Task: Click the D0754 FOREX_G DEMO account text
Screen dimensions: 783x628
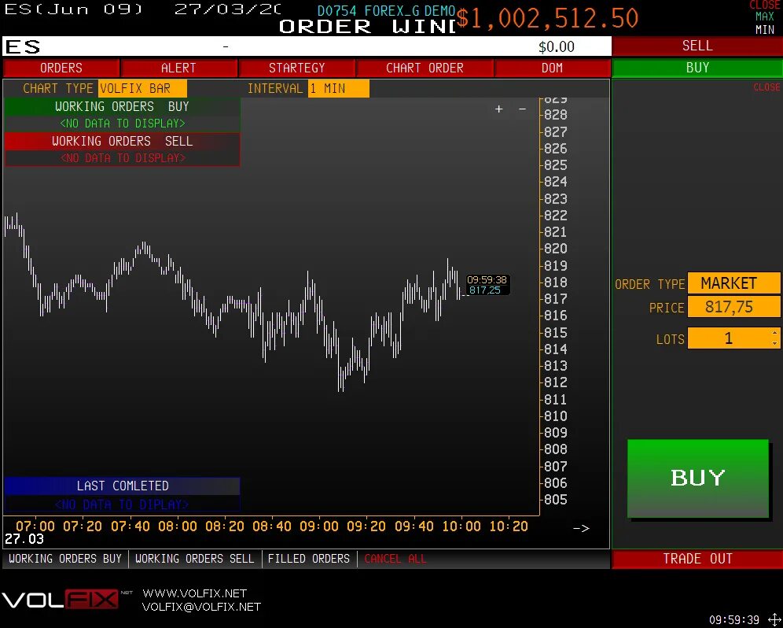Action: (386, 10)
